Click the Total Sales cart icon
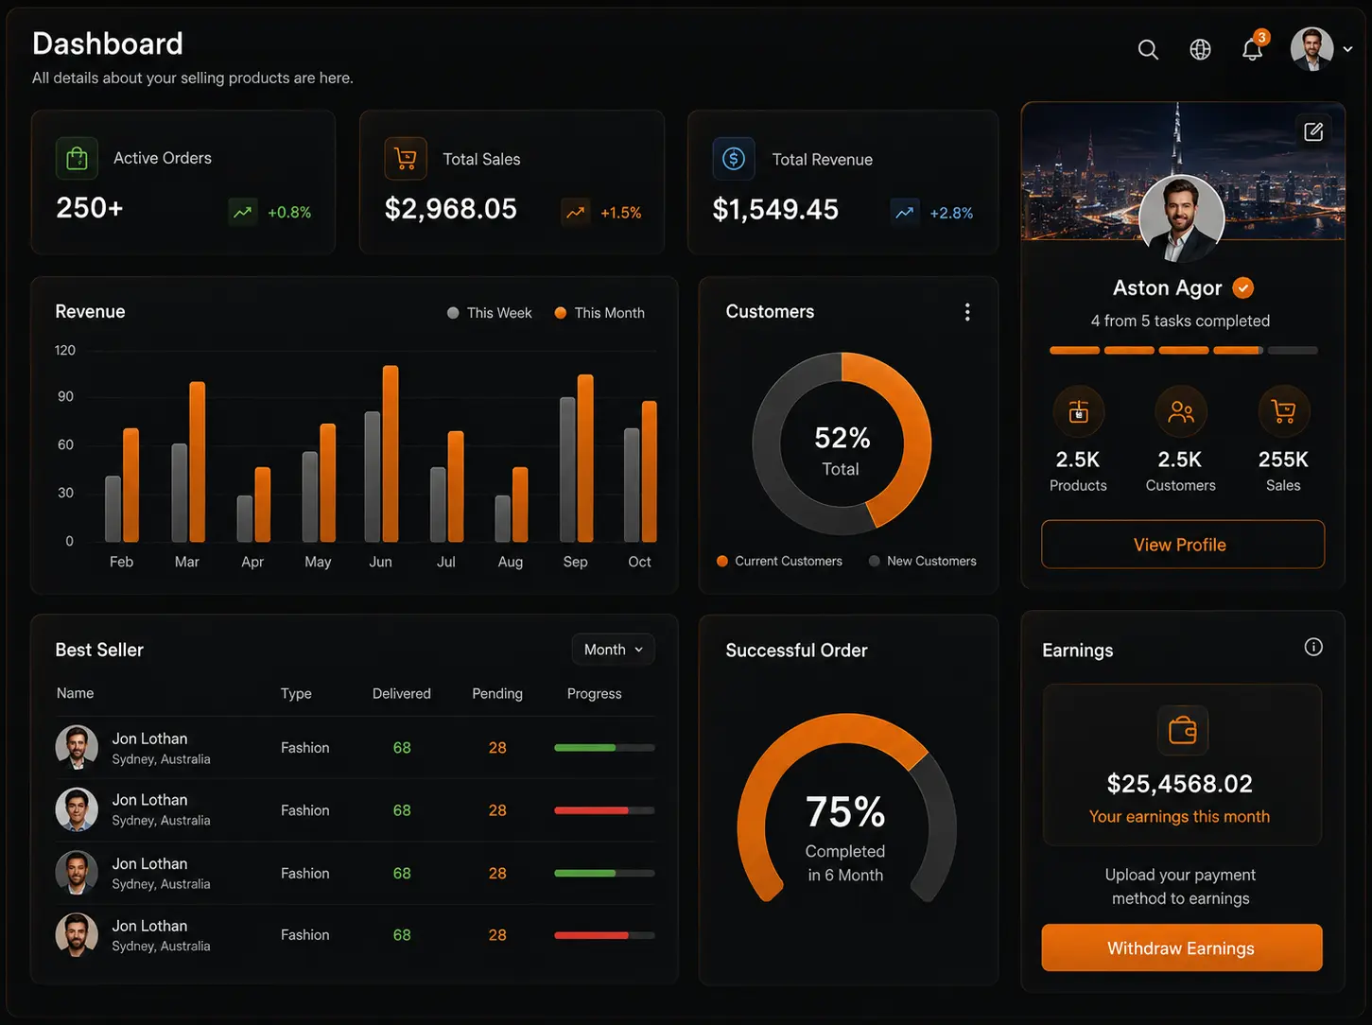The width and height of the screenshot is (1372, 1025). pyautogui.click(x=406, y=159)
